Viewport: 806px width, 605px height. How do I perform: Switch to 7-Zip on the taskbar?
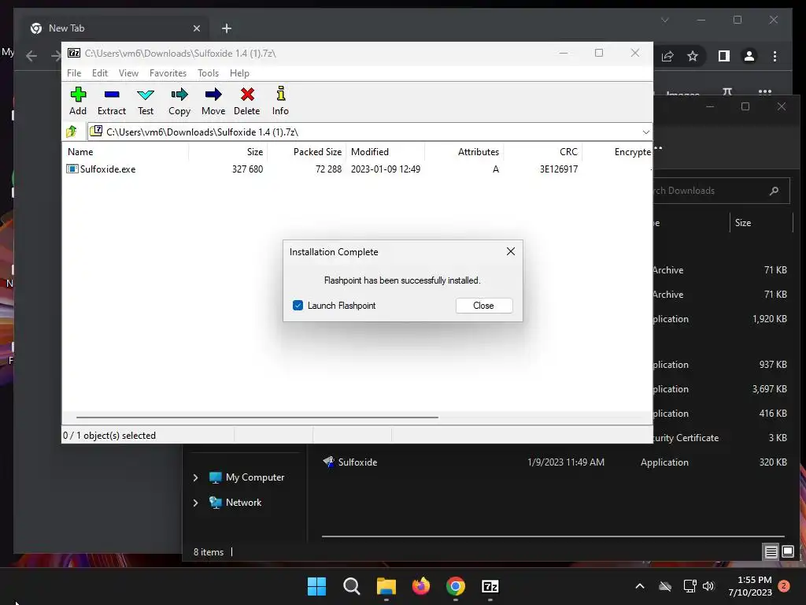[490, 586]
